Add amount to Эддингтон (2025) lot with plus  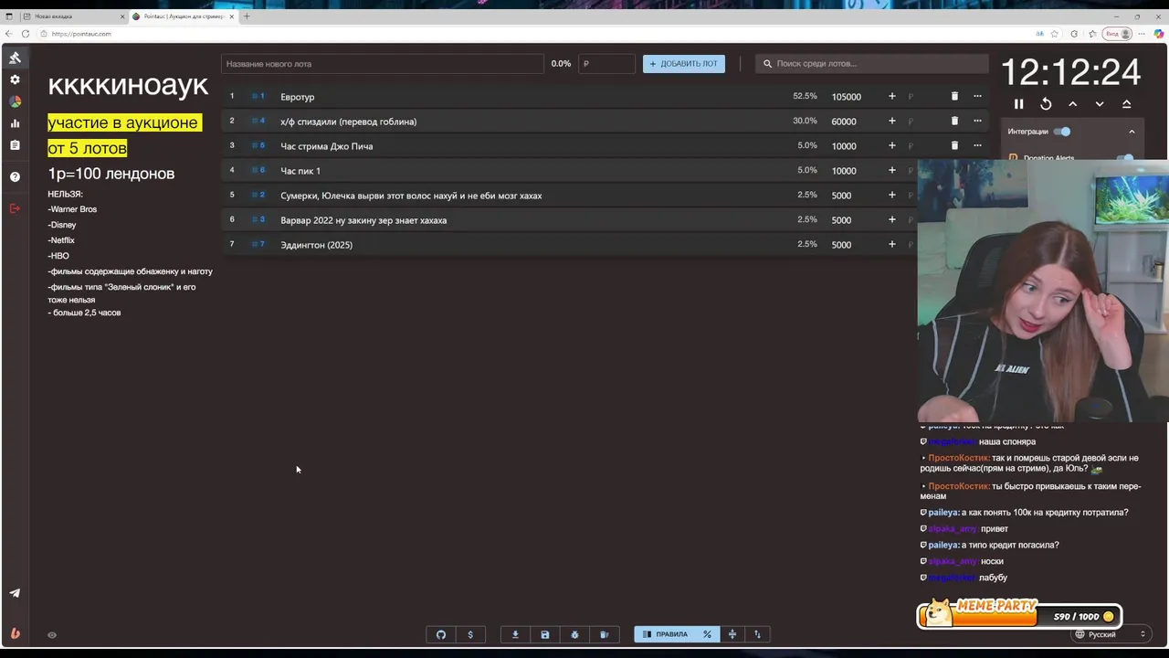pyautogui.click(x=892, y=244)
